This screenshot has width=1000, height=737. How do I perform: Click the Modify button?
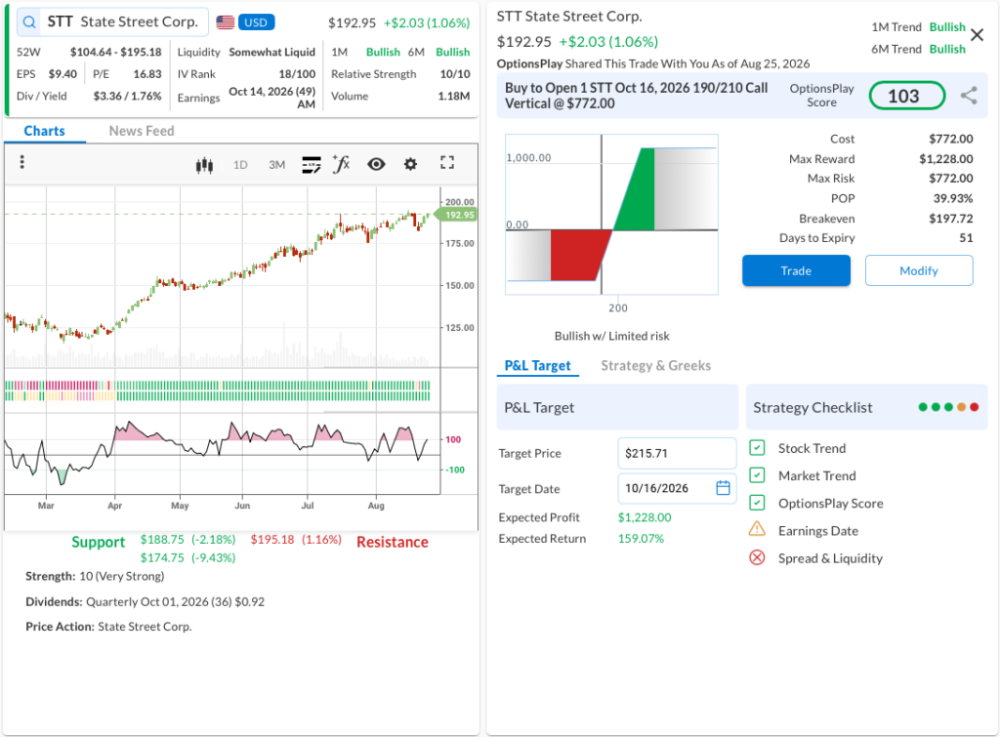click(x=918, y=270)
